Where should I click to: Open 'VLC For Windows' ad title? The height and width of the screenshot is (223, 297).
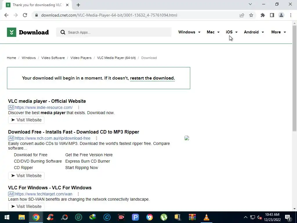[x=50, y=188]
